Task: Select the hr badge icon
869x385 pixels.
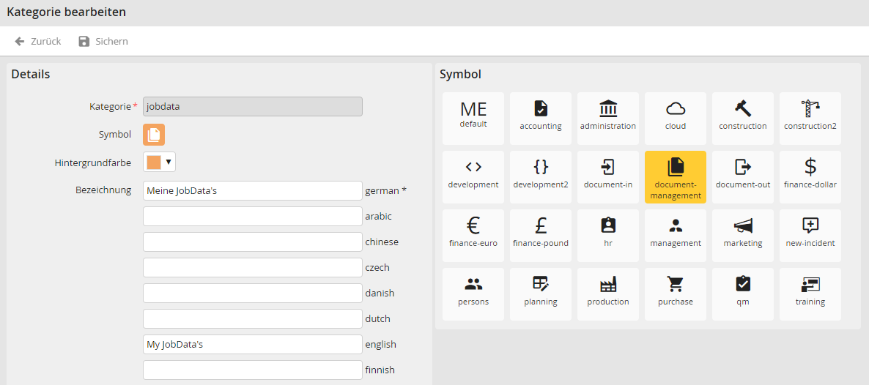Action: coord(607,231)
